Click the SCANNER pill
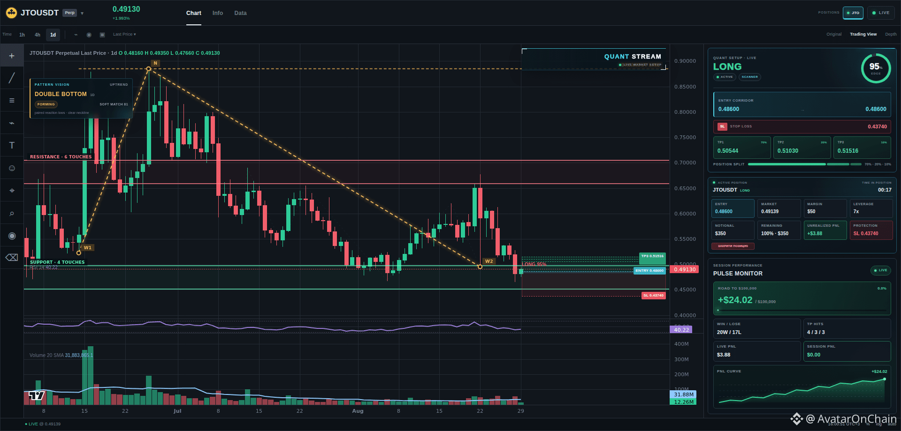Viewport: 901px width, 431px height. click(x=750, y=77)
